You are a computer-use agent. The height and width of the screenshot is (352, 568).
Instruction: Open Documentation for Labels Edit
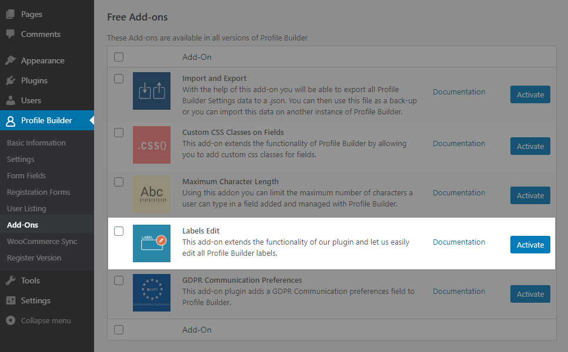coord(459,242)
